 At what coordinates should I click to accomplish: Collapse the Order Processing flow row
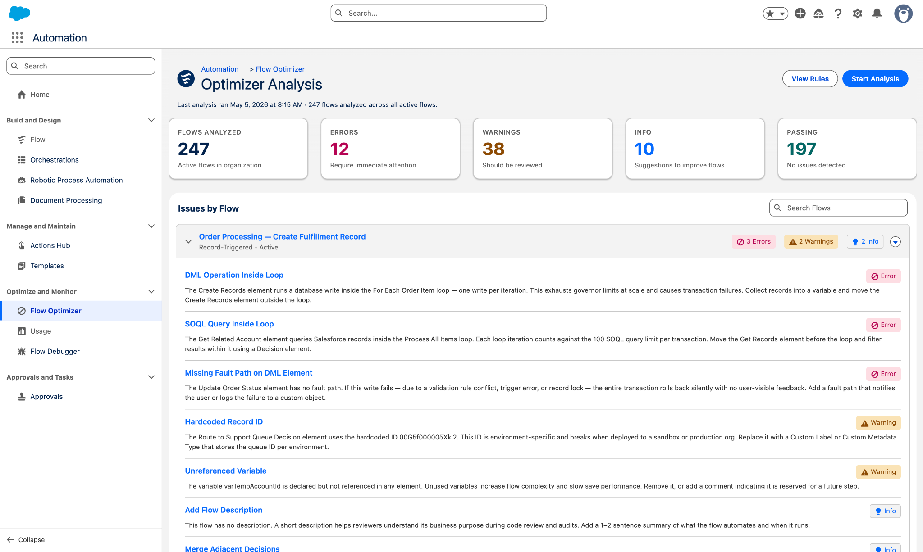(x=188, y=241)
